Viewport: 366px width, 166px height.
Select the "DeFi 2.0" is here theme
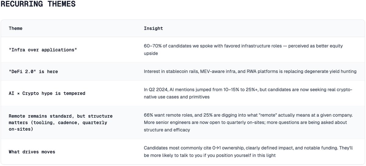tap(33, 71)
